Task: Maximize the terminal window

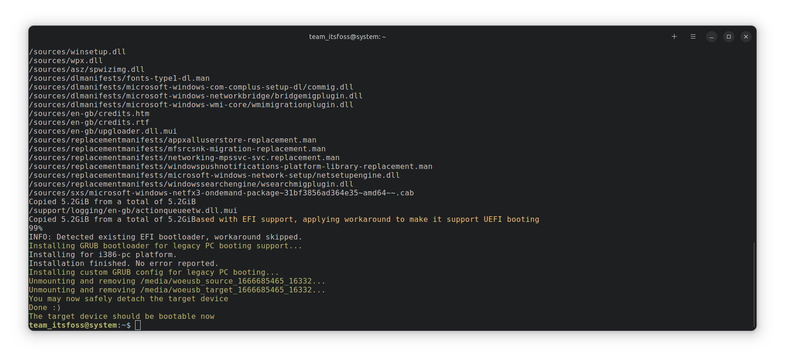Action: click(729, 37)
